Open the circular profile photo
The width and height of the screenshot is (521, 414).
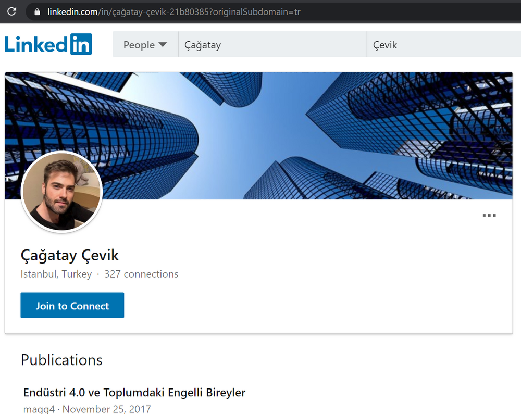pyautogui.click(x=61, y=192)
